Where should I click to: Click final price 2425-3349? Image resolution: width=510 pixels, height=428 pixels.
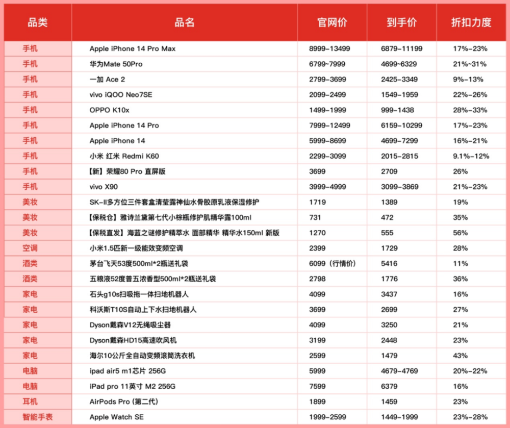[x=399, y=80]
